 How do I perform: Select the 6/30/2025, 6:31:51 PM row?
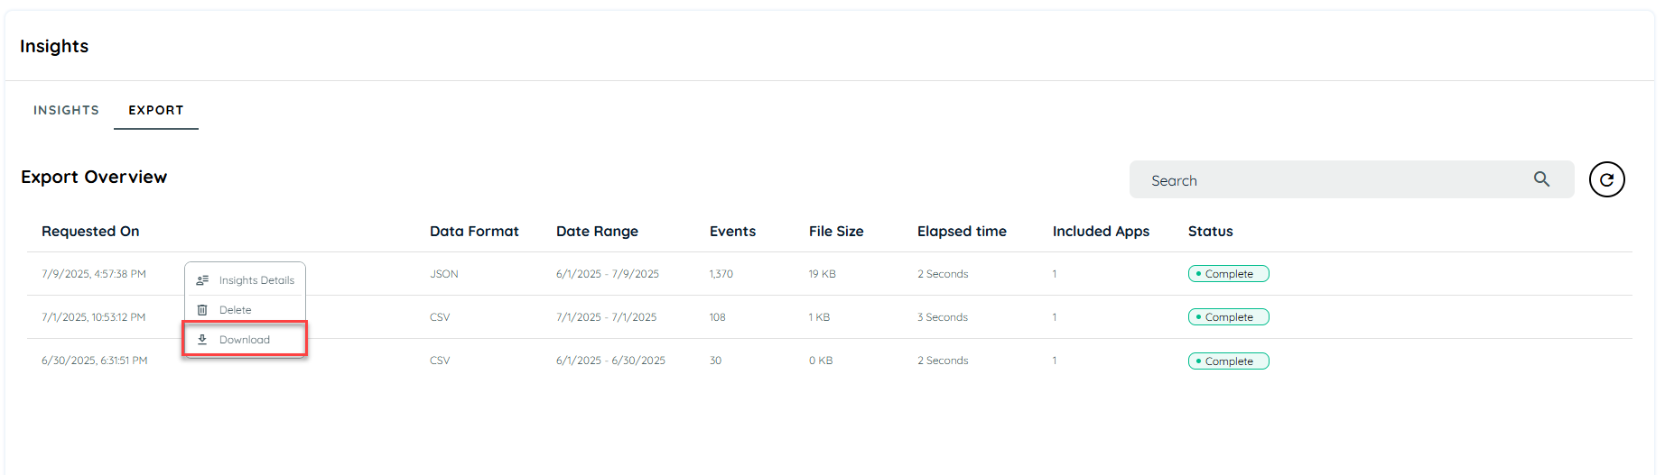[x=830, y=361]
